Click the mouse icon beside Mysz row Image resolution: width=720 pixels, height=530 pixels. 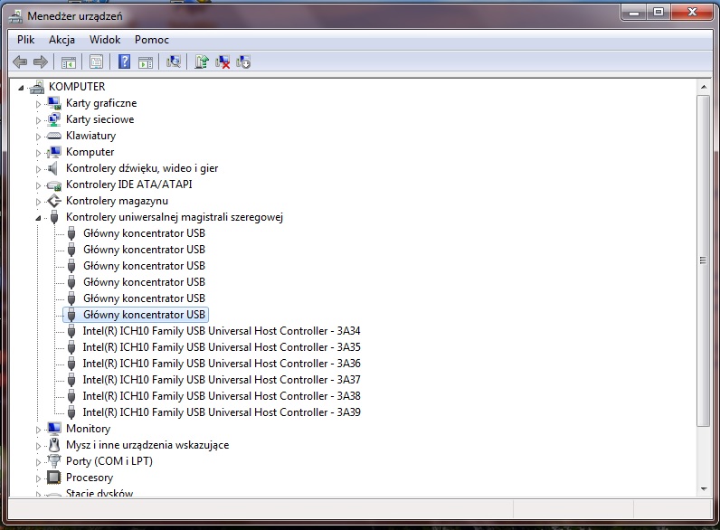tap(54, 445)
